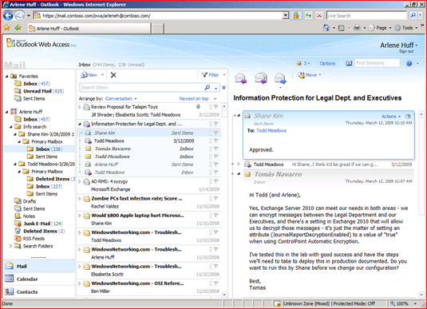Open the Actions dropdown on Shane Kim message

[x=391, y=117]
